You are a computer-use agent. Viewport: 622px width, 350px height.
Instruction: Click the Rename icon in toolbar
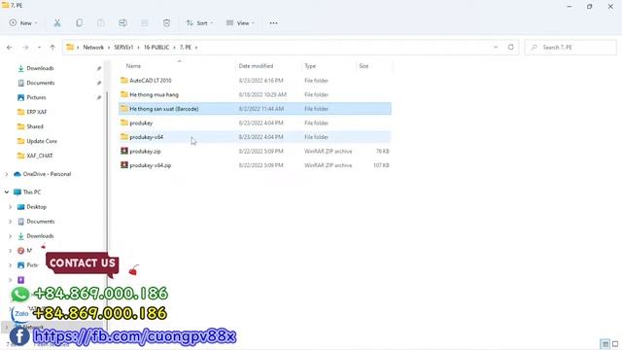[123, 23]
